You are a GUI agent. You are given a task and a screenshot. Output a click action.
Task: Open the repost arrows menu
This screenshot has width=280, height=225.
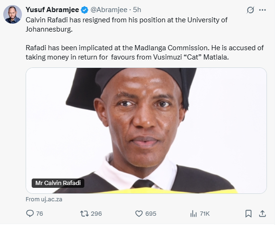point(84,213)
